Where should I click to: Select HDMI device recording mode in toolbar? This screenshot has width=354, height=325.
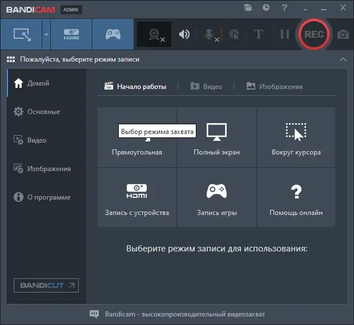71,34
